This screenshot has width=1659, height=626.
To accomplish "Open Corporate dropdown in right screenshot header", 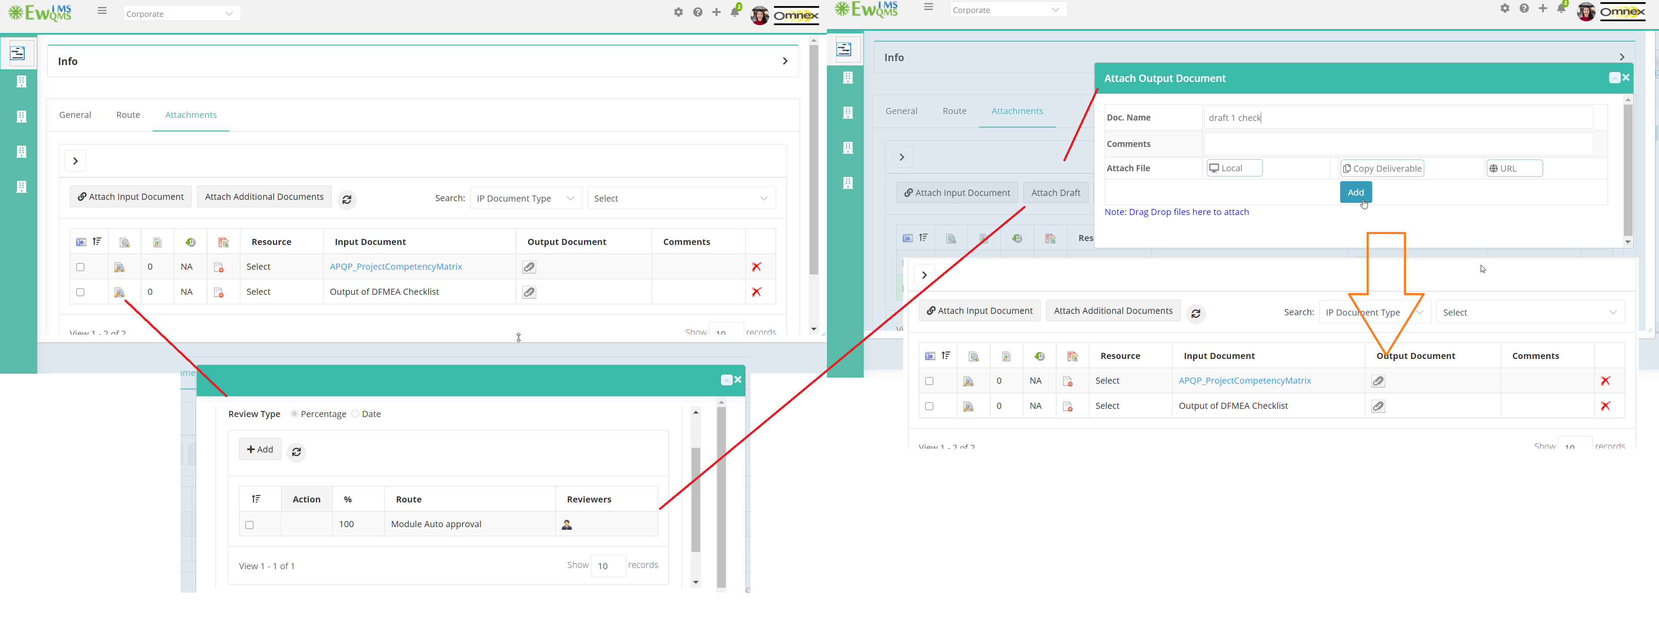I will [x=1009, y=10].
